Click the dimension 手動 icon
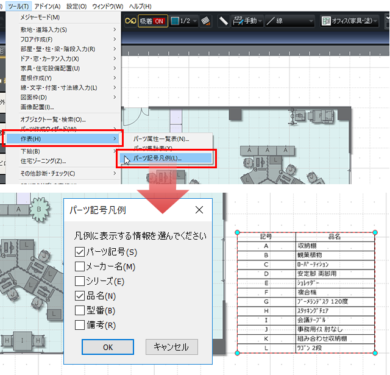The image size is (390, 375). click(x=239, y=21)
